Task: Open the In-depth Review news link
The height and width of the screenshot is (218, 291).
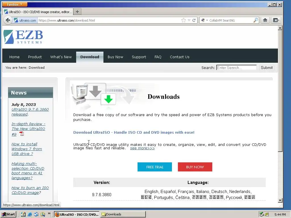Action: (28, 129)
